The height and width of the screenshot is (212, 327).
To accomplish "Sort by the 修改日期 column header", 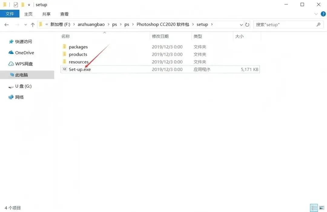I will coord(160,36).
